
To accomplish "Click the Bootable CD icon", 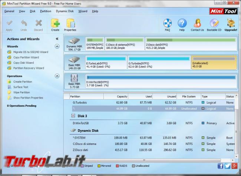I will [x=214, y=23].
